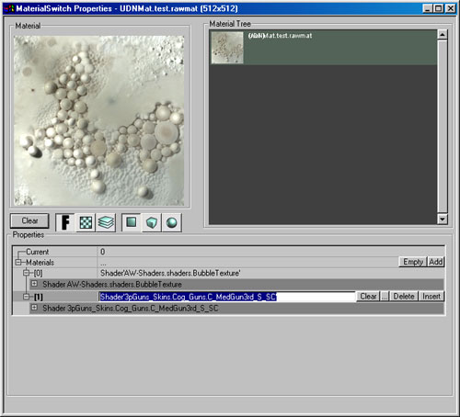Viewport: 460px width, 417px height.
Task: Expand Shader 3pGuns_Skins.Cog_Guns row
Action: (34, 308)
